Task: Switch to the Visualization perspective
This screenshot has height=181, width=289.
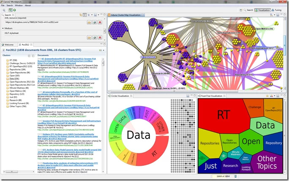Action: click(262, 10)
